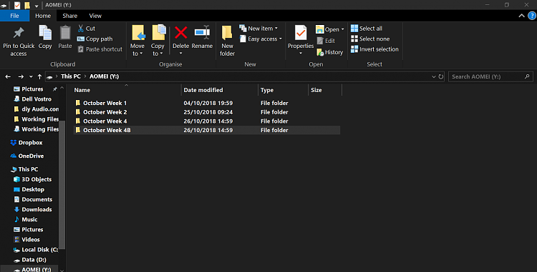Select all items
This screenshot has height=272, width=537.
pos(367,29)
